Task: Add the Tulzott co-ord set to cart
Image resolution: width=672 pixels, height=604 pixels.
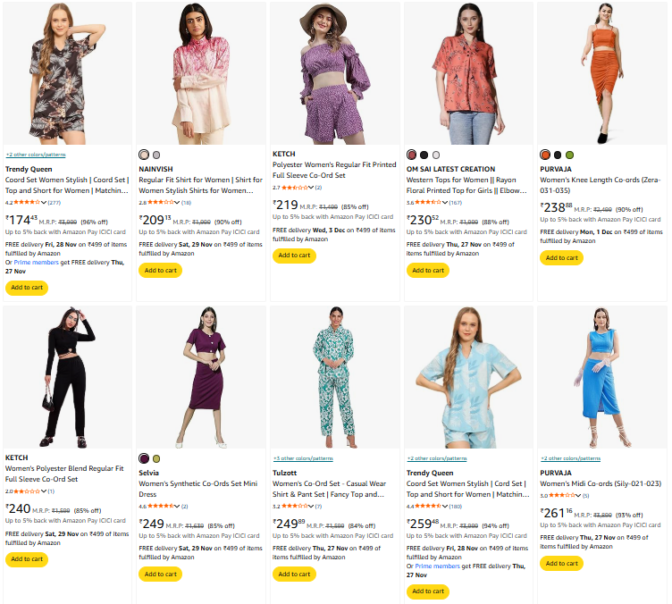Action: [x=294, y=575]
